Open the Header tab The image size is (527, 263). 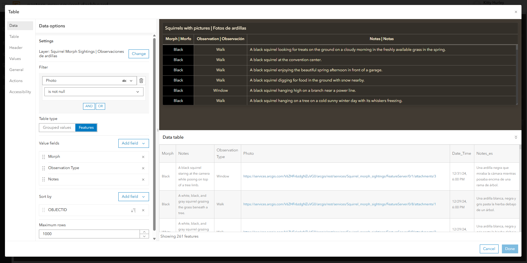click(x=20, y=48)
